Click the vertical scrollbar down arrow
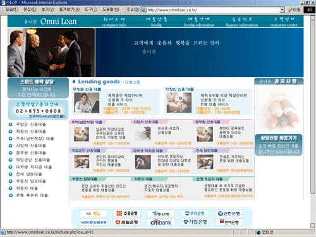The height and width of the screenshot is (237, 316). (313, 226)
